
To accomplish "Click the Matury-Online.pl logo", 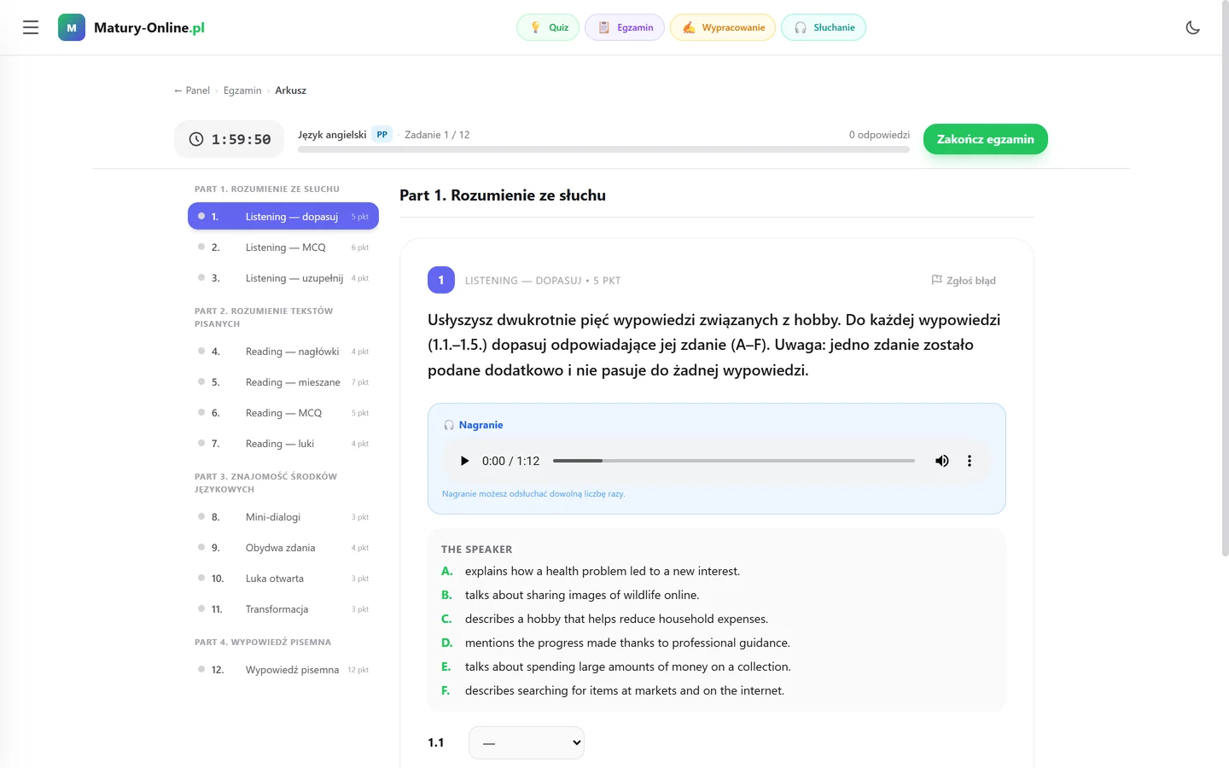I will (131, 27).
